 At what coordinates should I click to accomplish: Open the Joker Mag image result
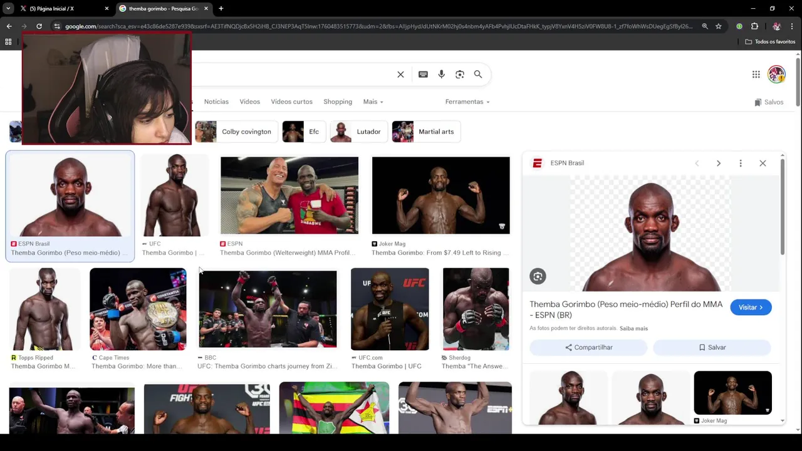coord(441,195)
